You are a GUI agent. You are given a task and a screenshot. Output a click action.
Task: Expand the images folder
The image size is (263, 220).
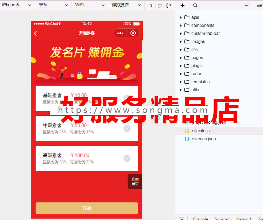pyautogui.click(x=181, y=42)
